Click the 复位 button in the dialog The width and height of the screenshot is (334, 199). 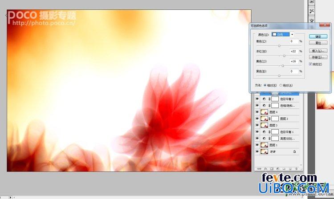(x=318, y=43)
